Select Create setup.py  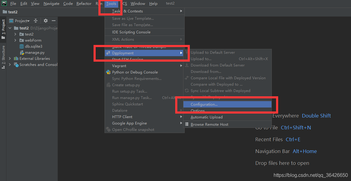pos(144,85)
